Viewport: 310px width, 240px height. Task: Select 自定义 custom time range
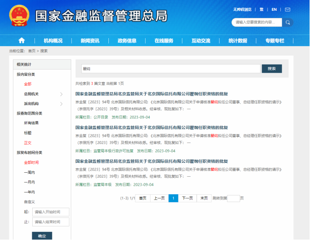(x=29, y=202)
